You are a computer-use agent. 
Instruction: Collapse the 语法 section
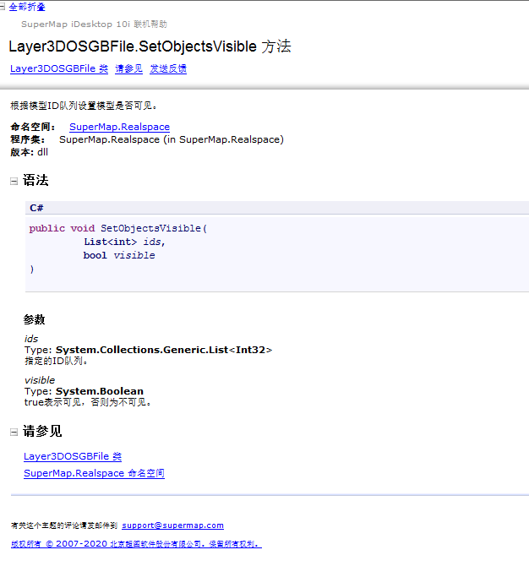[14, 181]
